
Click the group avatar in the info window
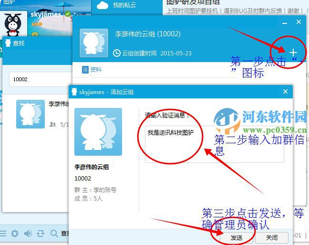[x=94, y=43]
